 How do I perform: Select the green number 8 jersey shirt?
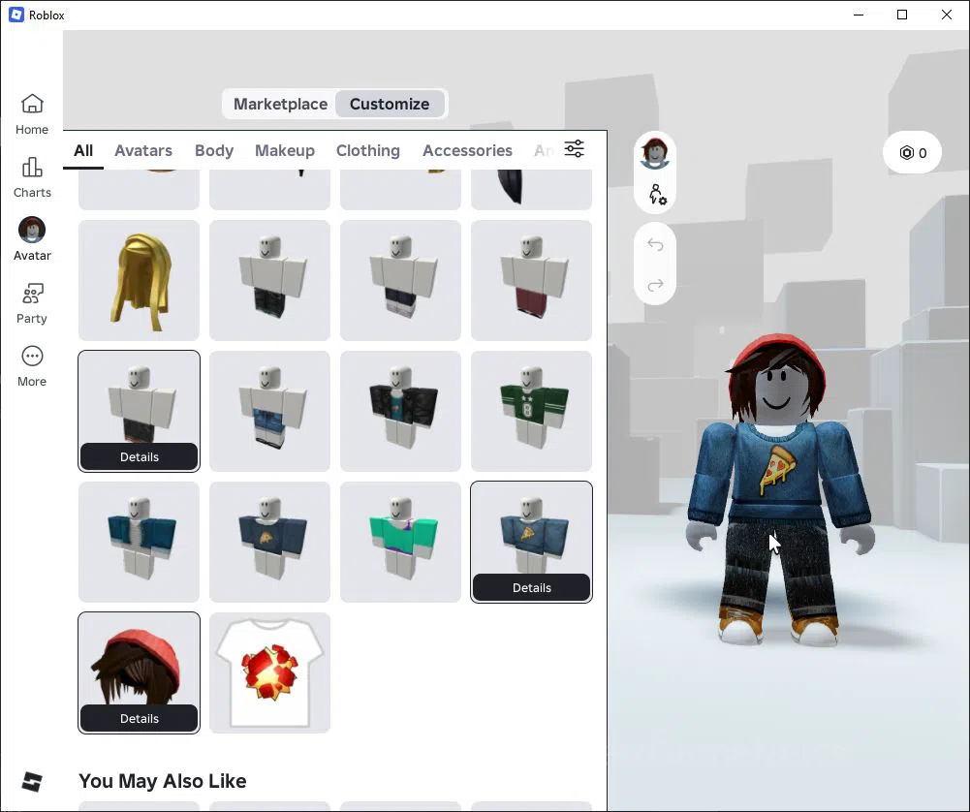531,411
